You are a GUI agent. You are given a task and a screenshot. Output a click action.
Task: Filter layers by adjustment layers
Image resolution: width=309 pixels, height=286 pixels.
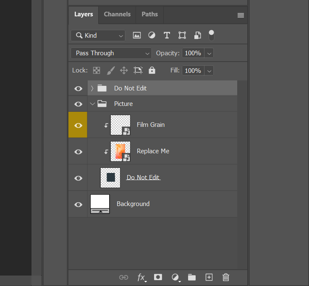click(152, 36)
